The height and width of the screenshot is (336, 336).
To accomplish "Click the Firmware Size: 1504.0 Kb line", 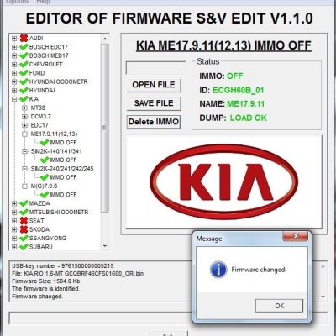I will point(46,281).
